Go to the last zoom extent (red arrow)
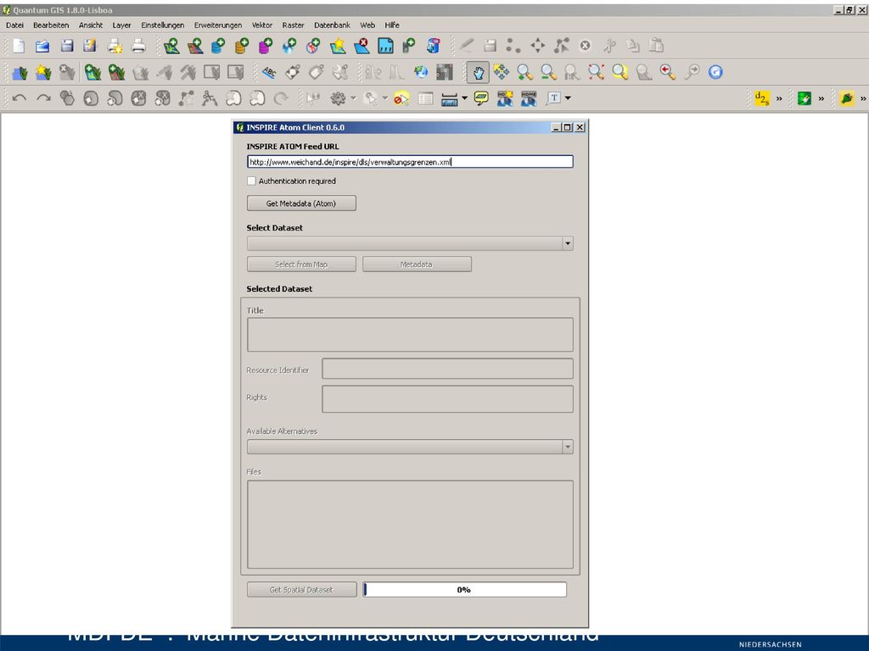Image resolution: width=869 pixels, height=651 pixels. (668, 73)
